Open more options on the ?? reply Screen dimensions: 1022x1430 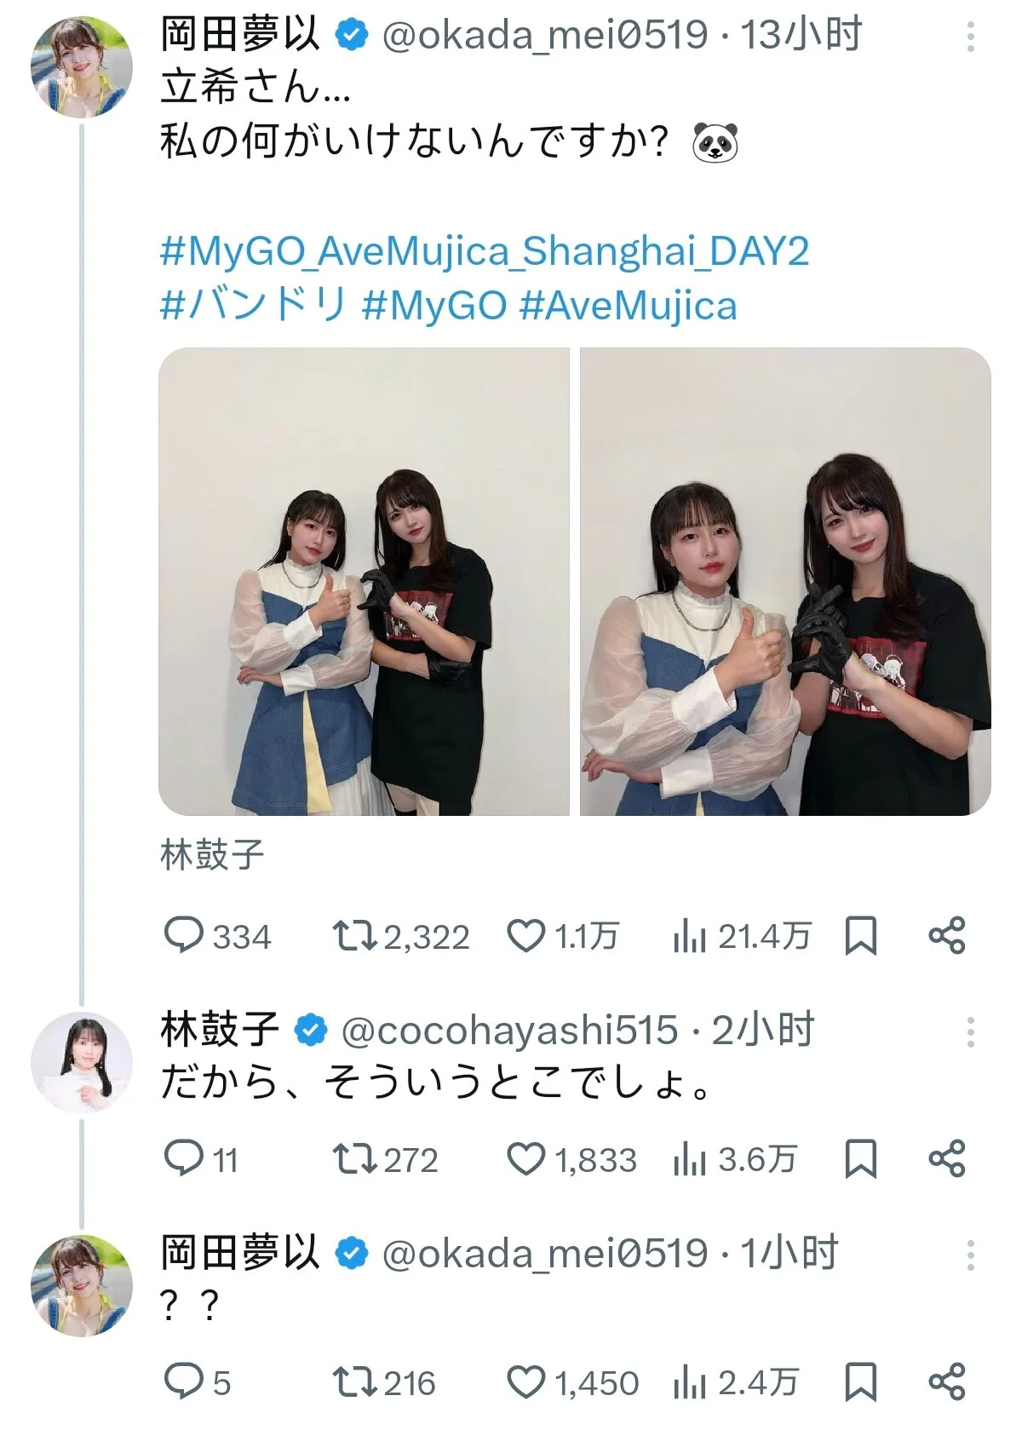pos(970,1255)
